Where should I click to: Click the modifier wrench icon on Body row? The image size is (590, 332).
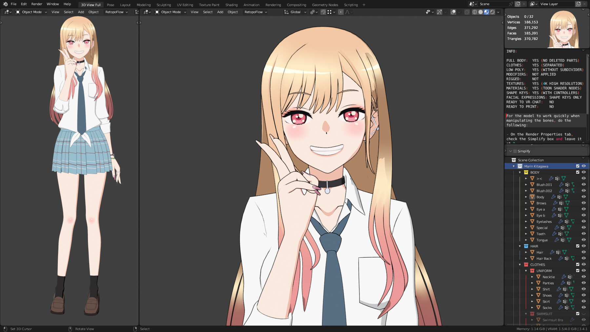click(553, 197)
